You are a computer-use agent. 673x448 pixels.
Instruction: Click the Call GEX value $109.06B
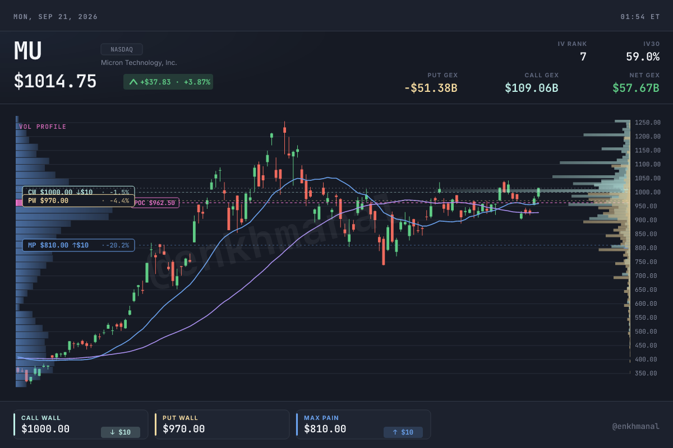tap(532, 88)
